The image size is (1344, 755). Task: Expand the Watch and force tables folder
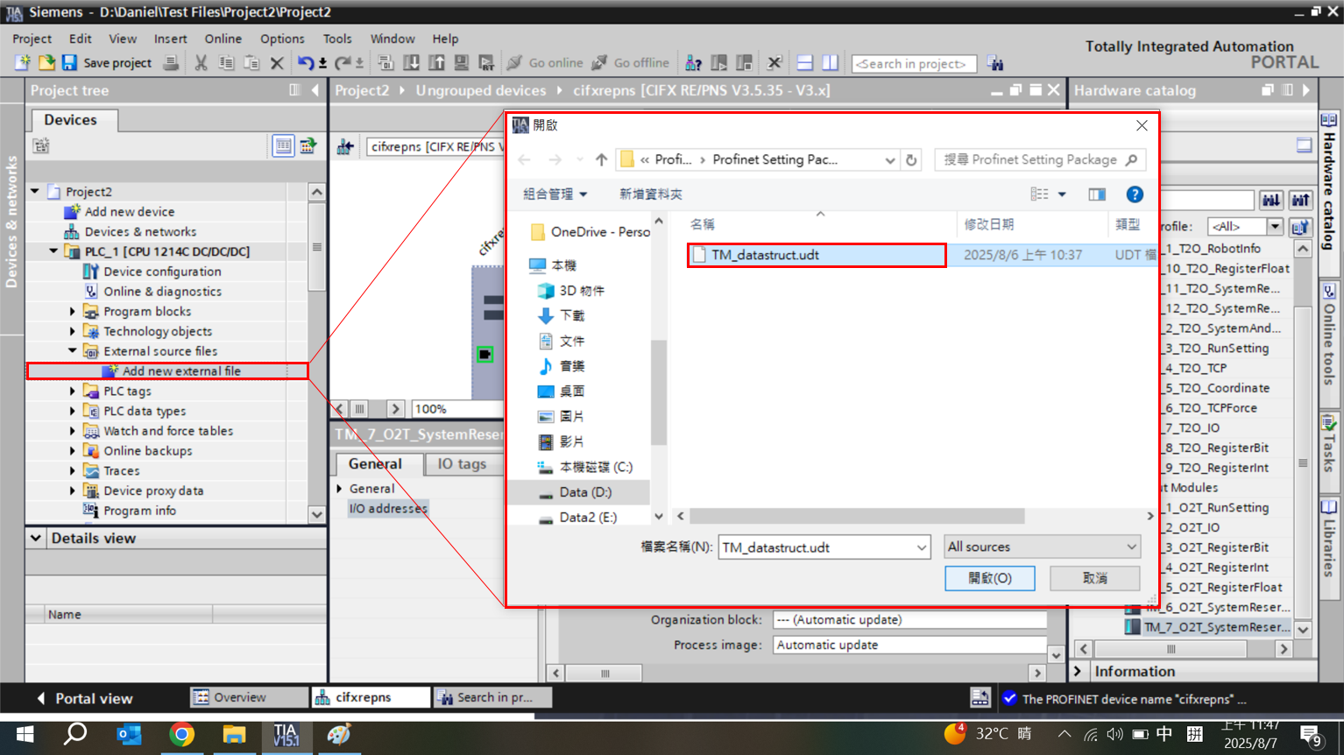(x=73, y=431)
